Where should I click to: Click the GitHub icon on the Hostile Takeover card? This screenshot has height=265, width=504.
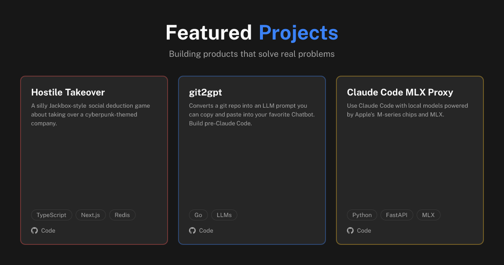point(34,231)
